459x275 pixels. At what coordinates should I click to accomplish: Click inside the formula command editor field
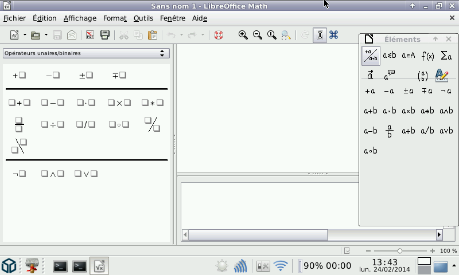click(x=270, y=206)
